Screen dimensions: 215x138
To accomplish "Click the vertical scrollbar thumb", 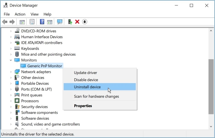I will [211, 87].
